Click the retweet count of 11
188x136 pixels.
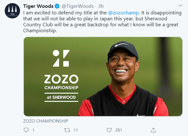coord(76,130)
